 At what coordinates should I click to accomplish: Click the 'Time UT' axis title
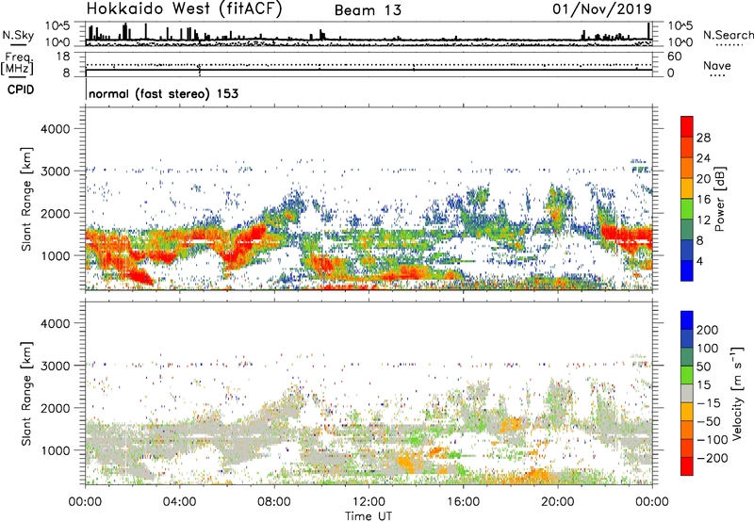tap(369, 515)
